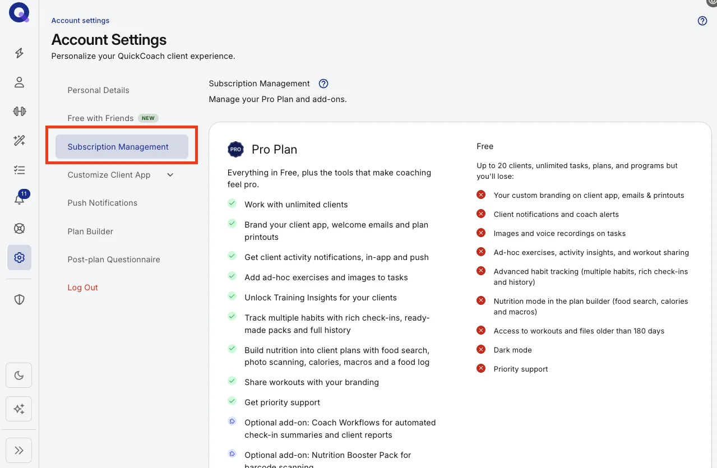Click the green check beside Build nutrition into client plans
Viewport: 717px width, 468px height.
(x=232, y=349)
